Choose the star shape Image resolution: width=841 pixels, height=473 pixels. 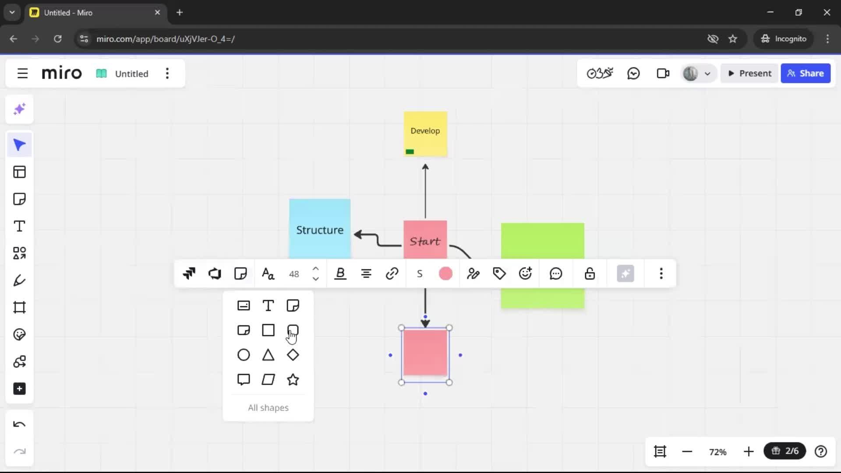(x=293, y=380)
